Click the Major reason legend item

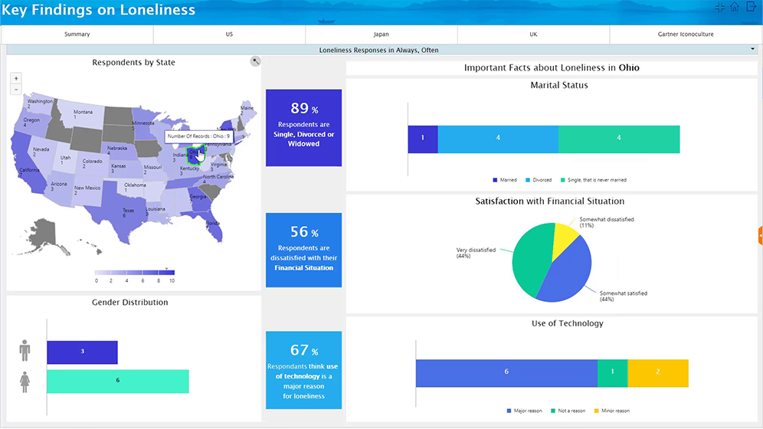point(524,411)
